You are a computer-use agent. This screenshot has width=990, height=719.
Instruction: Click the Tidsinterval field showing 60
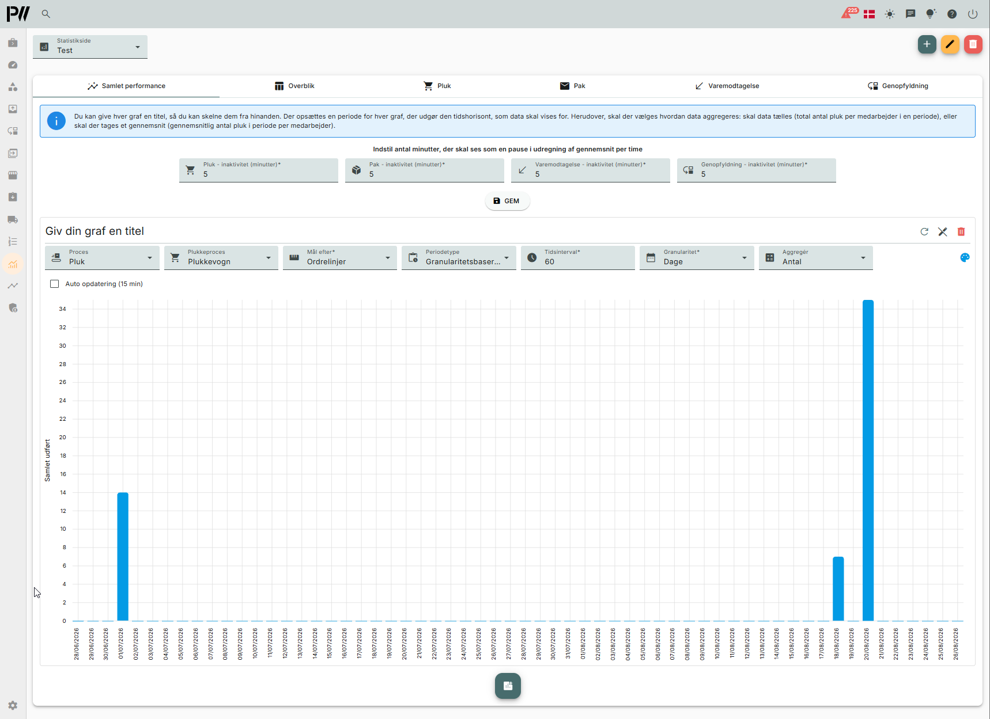pos(578,257)
